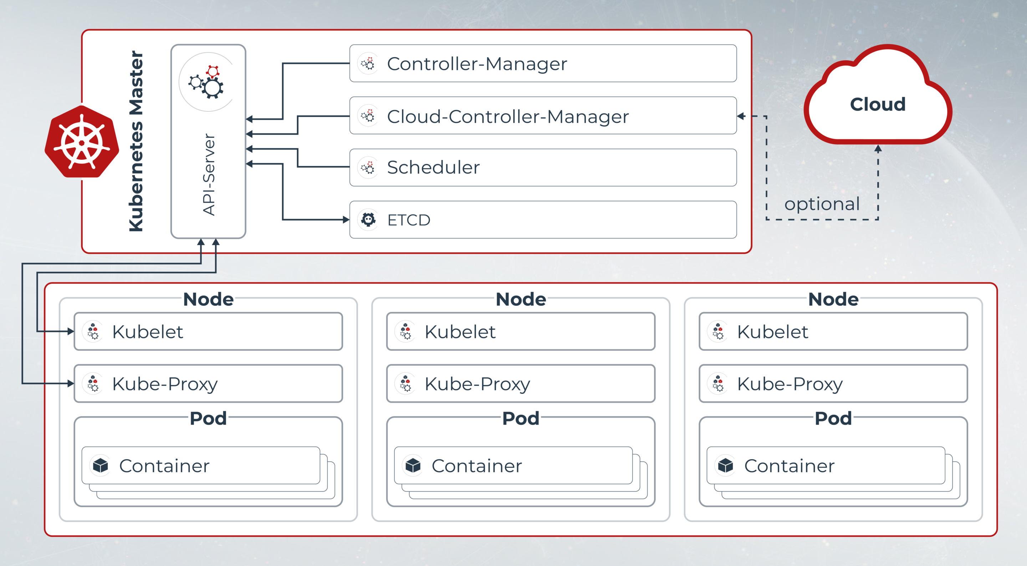The height and width of the screenshot is (566, 1027).
Task: Click the third Node heading
Action: (x=833, y=299)
